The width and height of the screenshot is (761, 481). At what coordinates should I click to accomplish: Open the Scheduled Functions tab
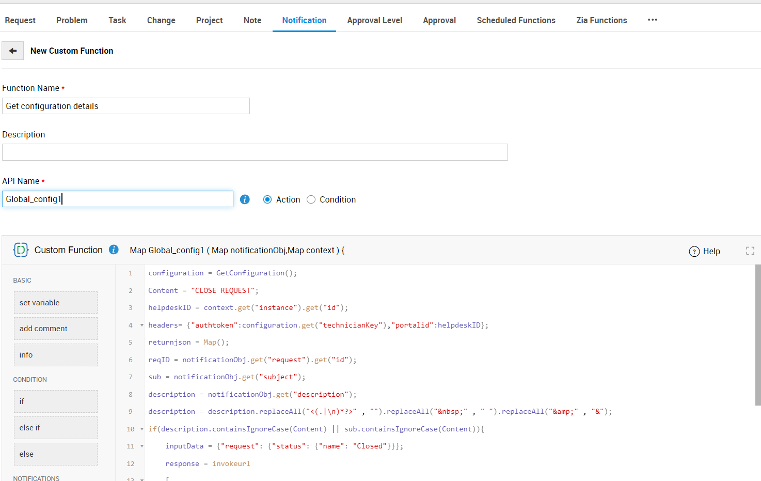click(x=516, y=20)
